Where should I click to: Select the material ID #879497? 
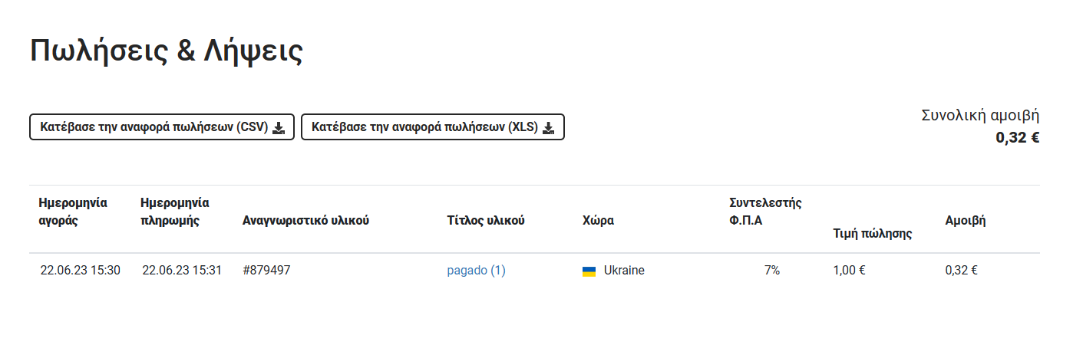pyautogui.click(x=266, y=270)
